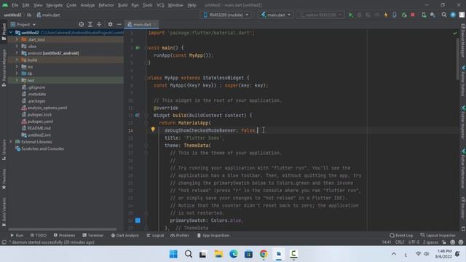
Task: Open the Flutter Outline side panel
Action: pos(463,81)
